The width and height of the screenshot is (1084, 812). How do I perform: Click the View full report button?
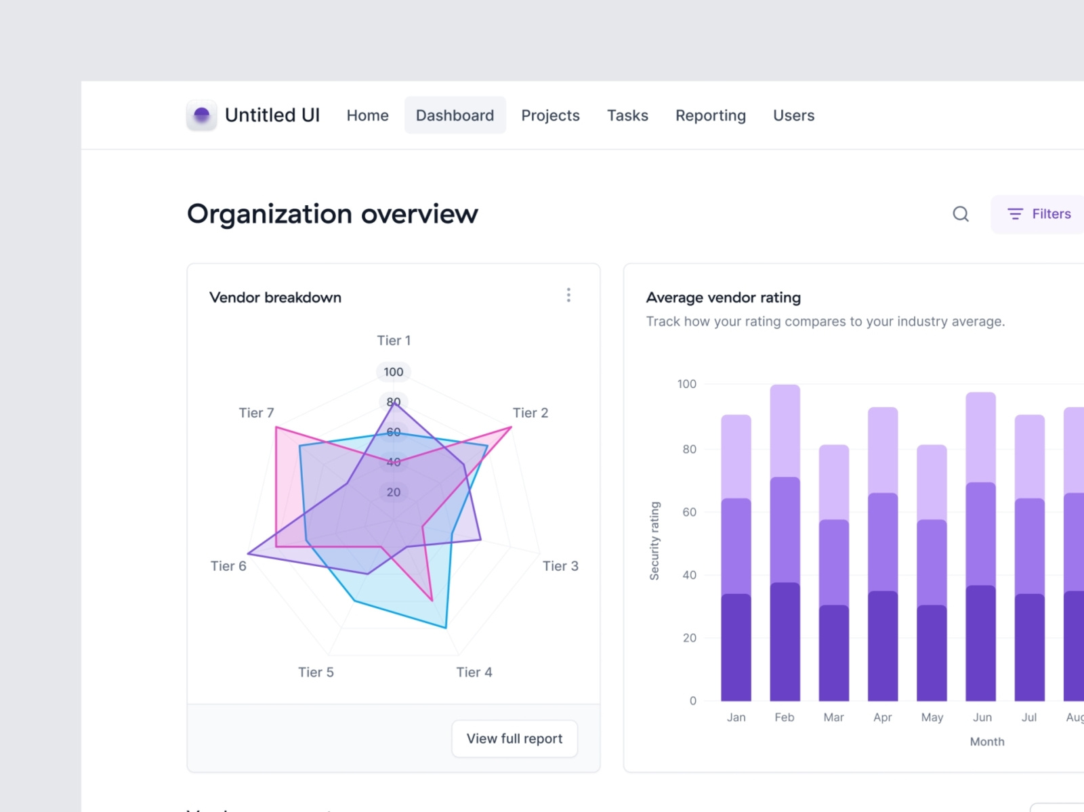[514, 738]
